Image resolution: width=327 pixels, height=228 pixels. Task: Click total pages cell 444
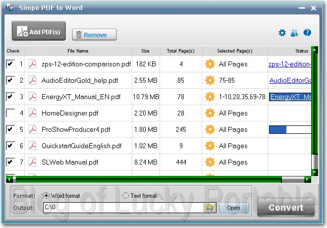[x=181, y=162]
